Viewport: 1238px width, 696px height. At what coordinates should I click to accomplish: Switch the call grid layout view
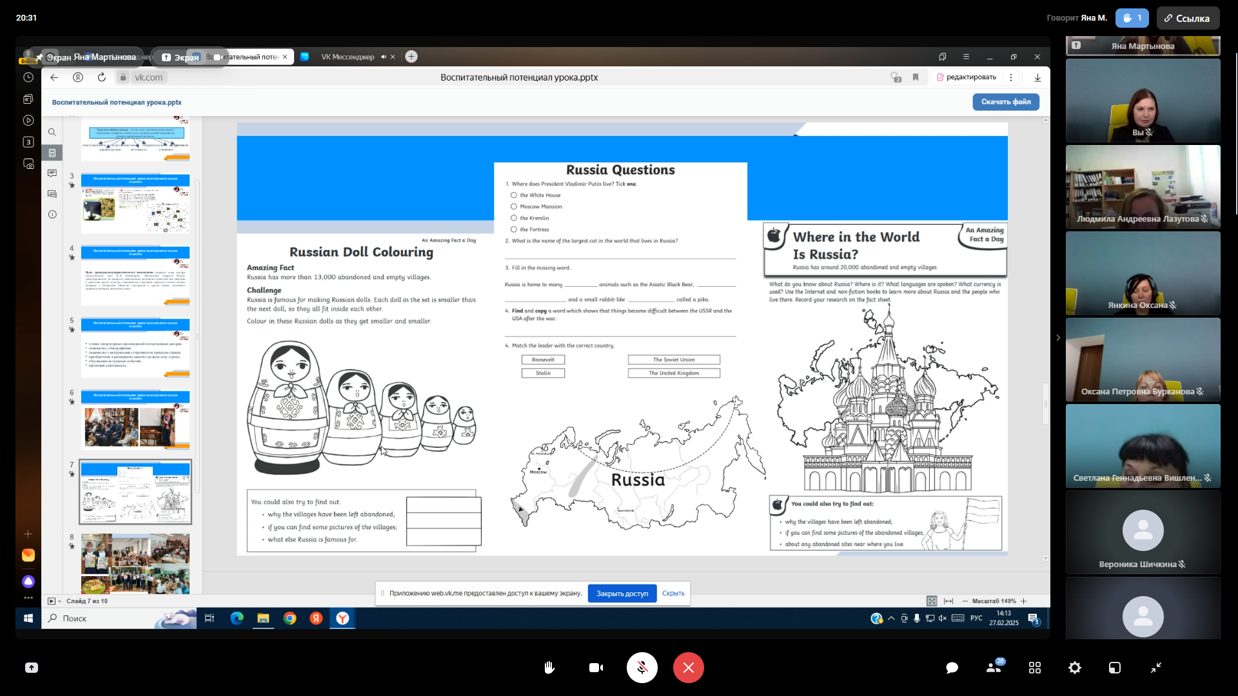click(1035, 668)
